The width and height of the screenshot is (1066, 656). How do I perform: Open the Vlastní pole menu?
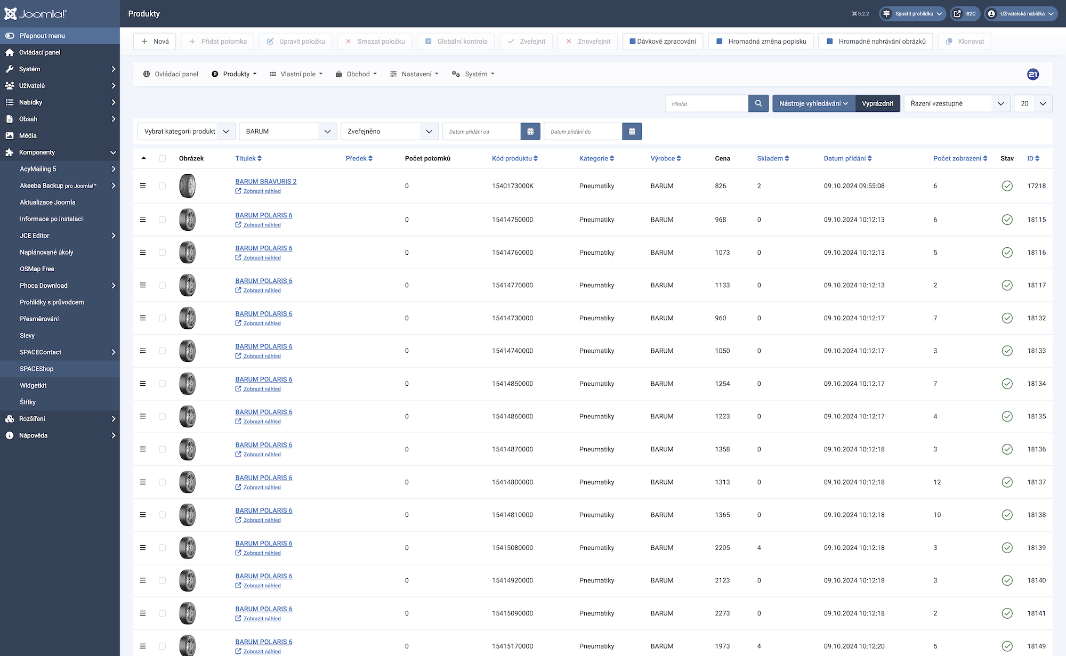(296, 74)
